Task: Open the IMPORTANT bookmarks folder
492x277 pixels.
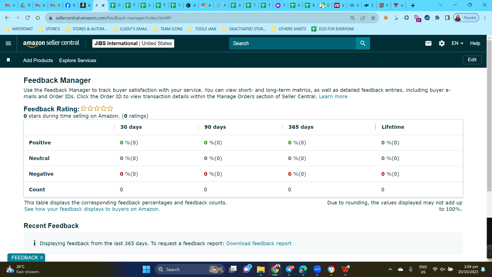Action: 19,29
